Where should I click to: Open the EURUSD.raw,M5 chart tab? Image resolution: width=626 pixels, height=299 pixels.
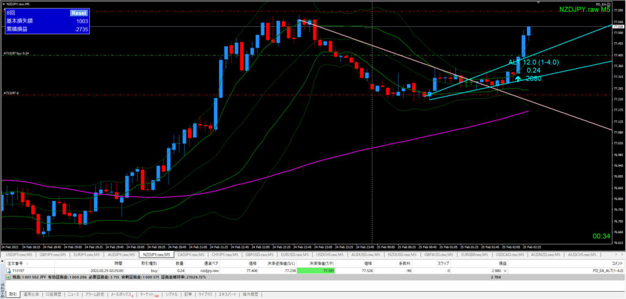295,254
